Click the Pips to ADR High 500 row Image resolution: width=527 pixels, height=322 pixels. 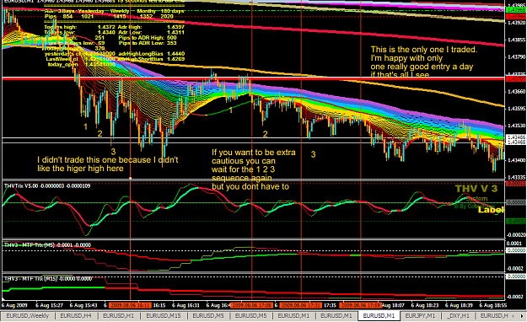point(148,38)
